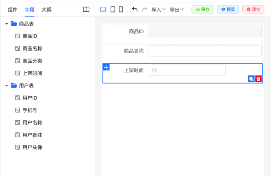271x176 pixels.
Task: Select the 手机号 field in tree
Action: click(30, 110)
